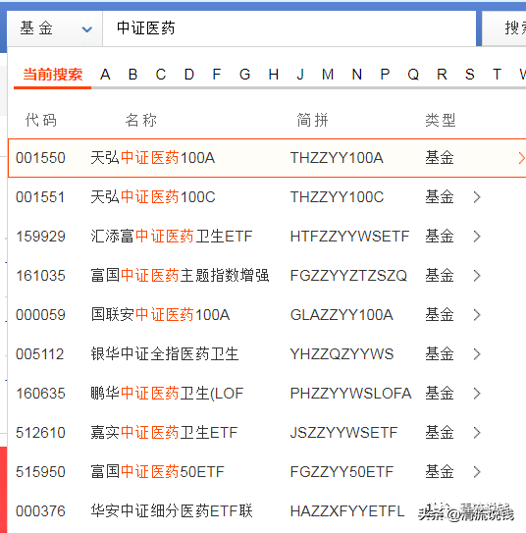Open fund 富国中证医药主题指数增强 result
Viewport: 526px width, 533px height.
180,276
